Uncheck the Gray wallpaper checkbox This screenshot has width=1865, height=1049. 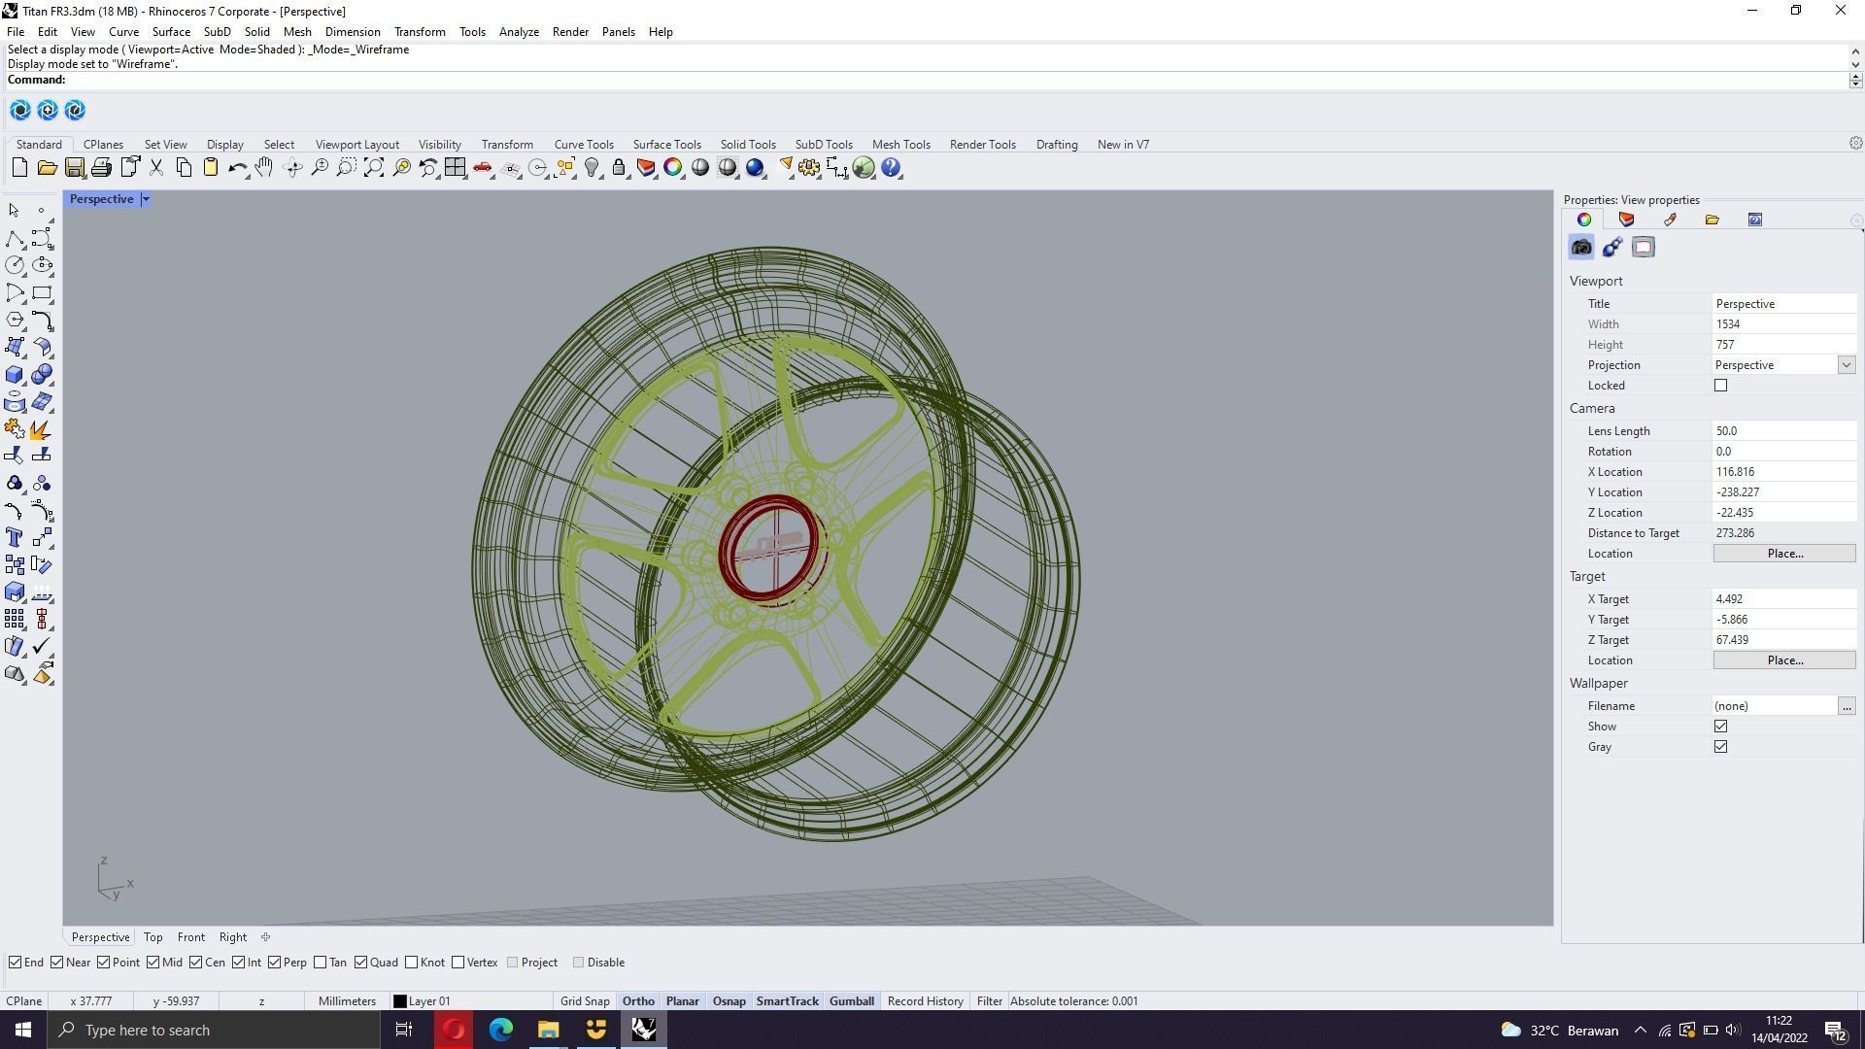coord(1720,747)
